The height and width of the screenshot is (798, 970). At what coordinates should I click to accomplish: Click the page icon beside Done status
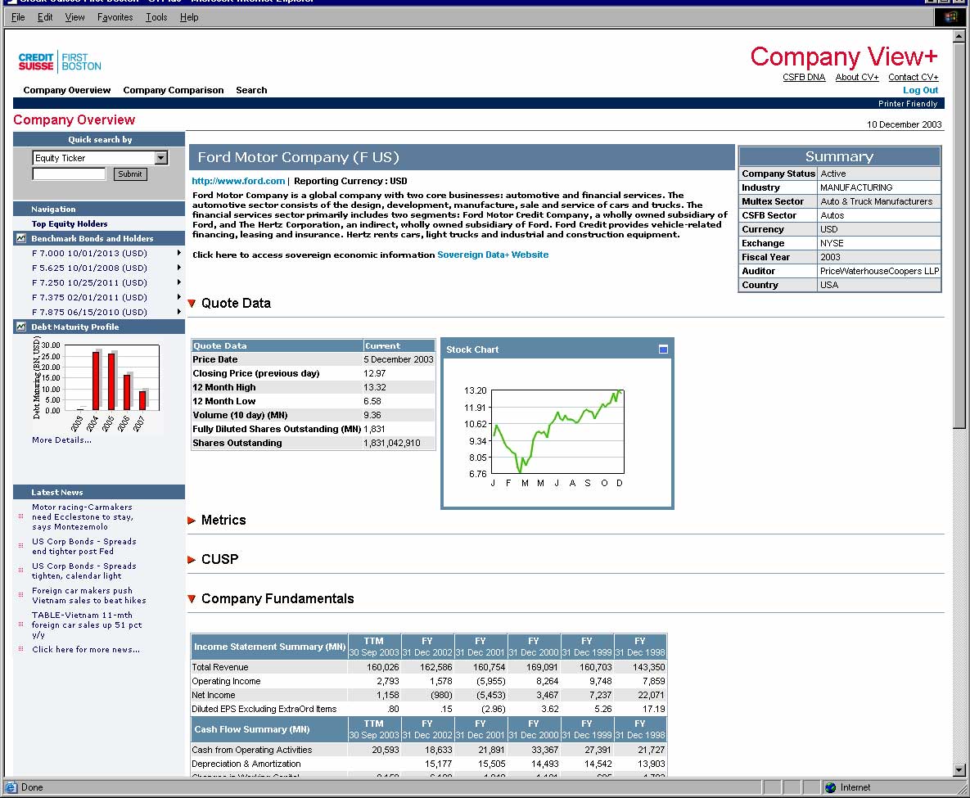[x=11, y=787]
